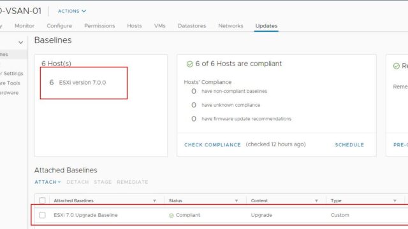The image size is (408, 229).
Task: Click ESXi version 7.0.0 text
Action: coord(82,83)
